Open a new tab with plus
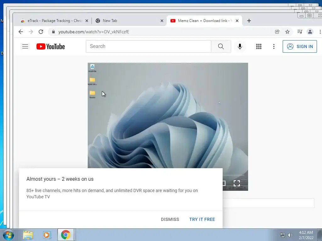The image size is (322, 241). coord(249,21)
